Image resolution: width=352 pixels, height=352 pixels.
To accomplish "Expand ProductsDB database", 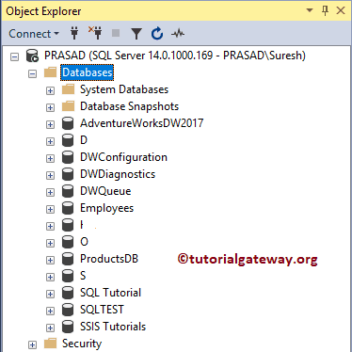I will click(x=50, y=260).
